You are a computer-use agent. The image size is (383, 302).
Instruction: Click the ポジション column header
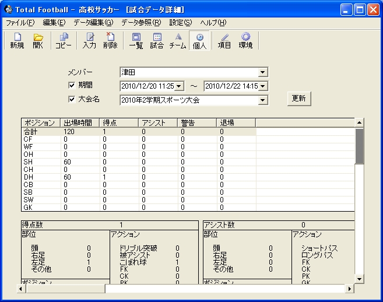41,122
